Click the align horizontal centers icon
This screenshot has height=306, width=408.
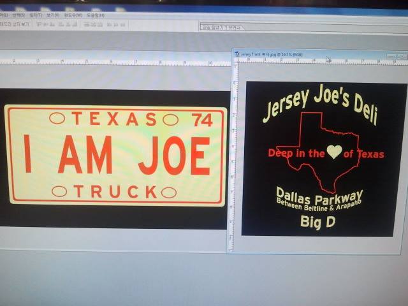(68, 24)
